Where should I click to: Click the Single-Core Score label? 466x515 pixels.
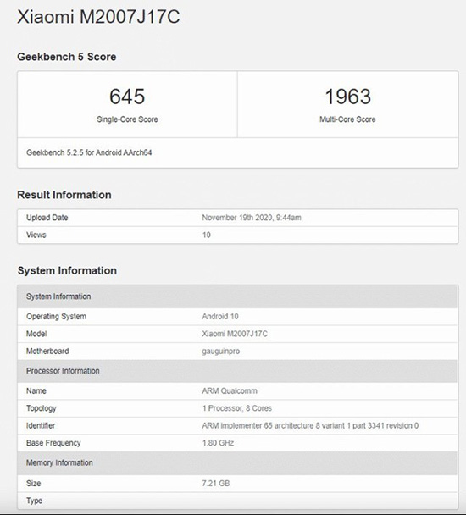coord(127,119)
